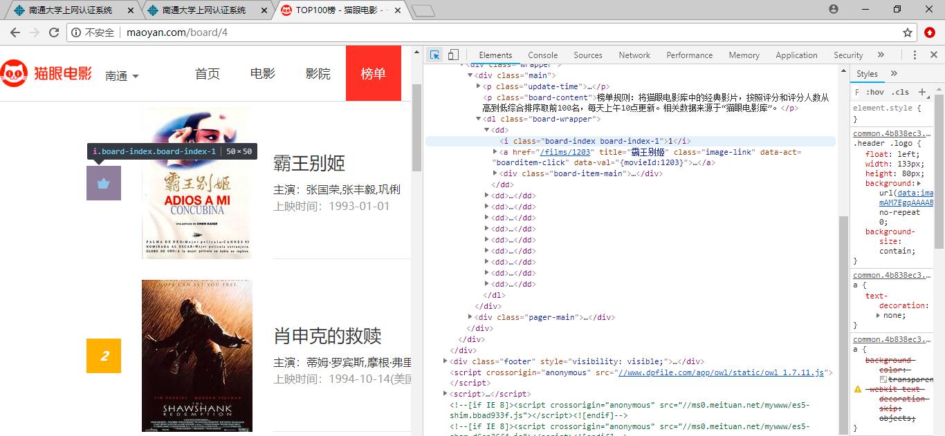Click the yellow rank 2 badge
This screenshot has width=945, height=436.
click(x=104, y=356)
